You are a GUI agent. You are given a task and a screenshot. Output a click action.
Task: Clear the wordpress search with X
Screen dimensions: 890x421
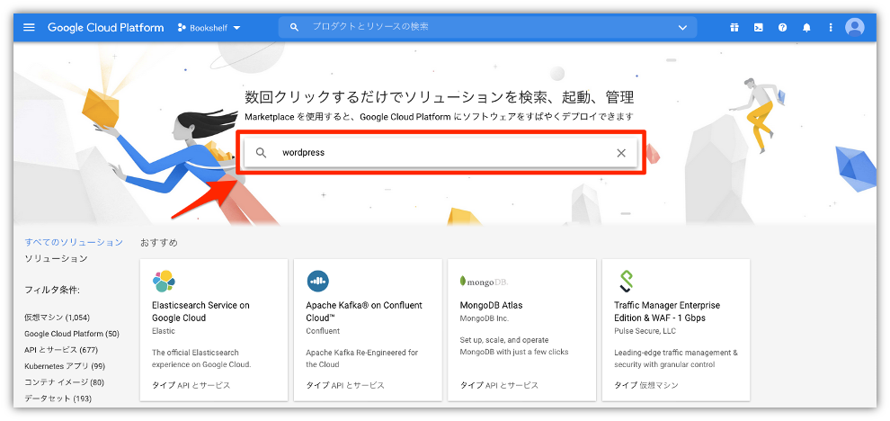tap(621, 153)
